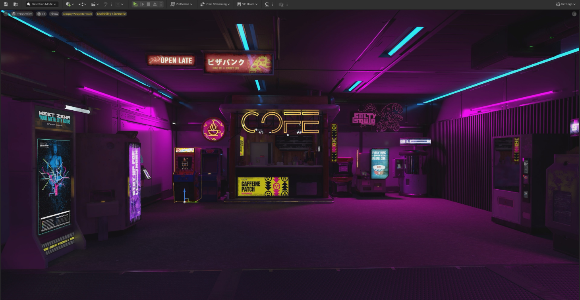
Task: Open the Cinematics clapperboard dropdown
Action: 95,4
